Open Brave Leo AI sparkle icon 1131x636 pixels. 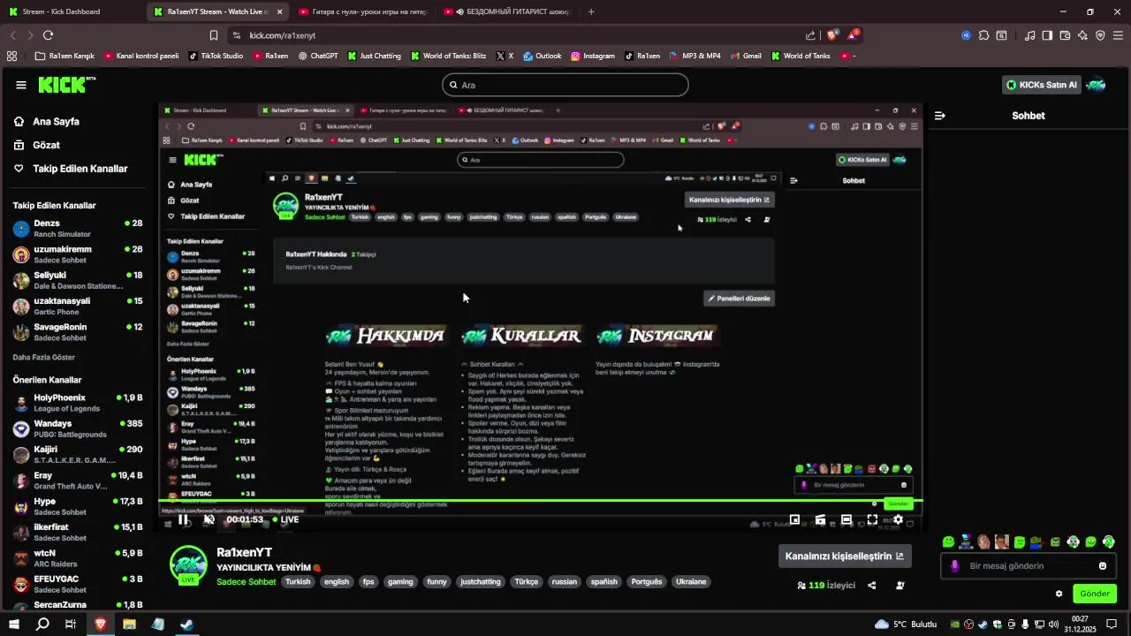1082,35
